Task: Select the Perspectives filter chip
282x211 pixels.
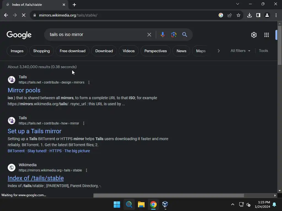Action: point(156,51)
